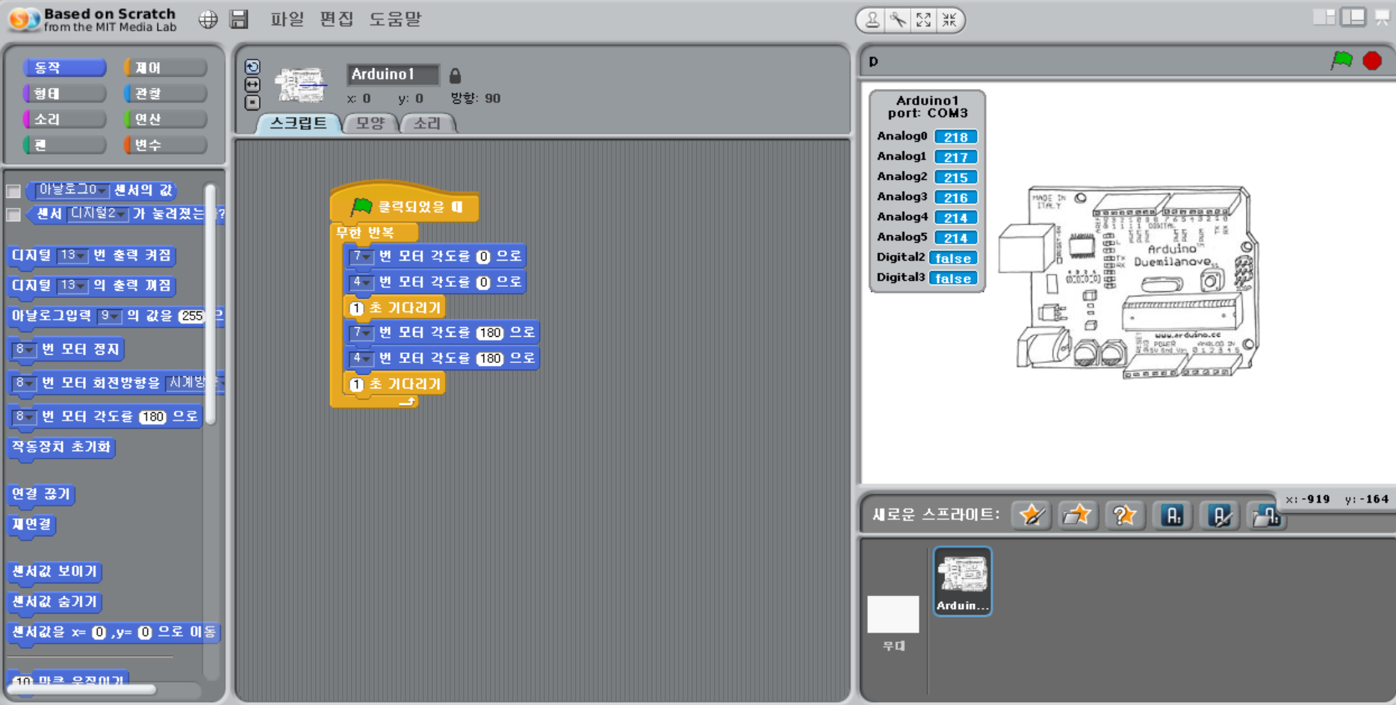
Task: Select the grow sprite tool
Action: coord(924,20)
